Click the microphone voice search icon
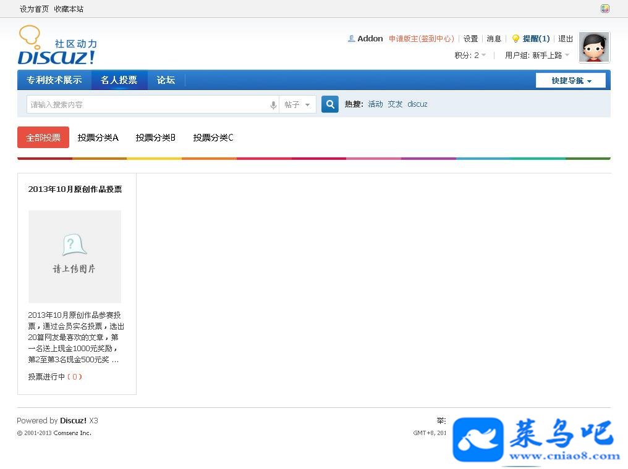Screen dimensions: 628x469 [273, 105]
